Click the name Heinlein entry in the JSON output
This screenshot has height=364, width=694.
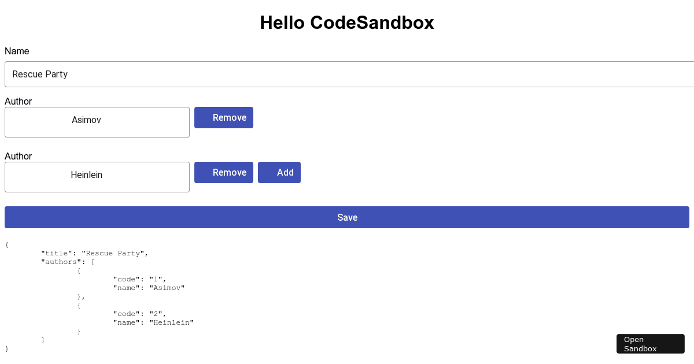(x=153, y=322)
